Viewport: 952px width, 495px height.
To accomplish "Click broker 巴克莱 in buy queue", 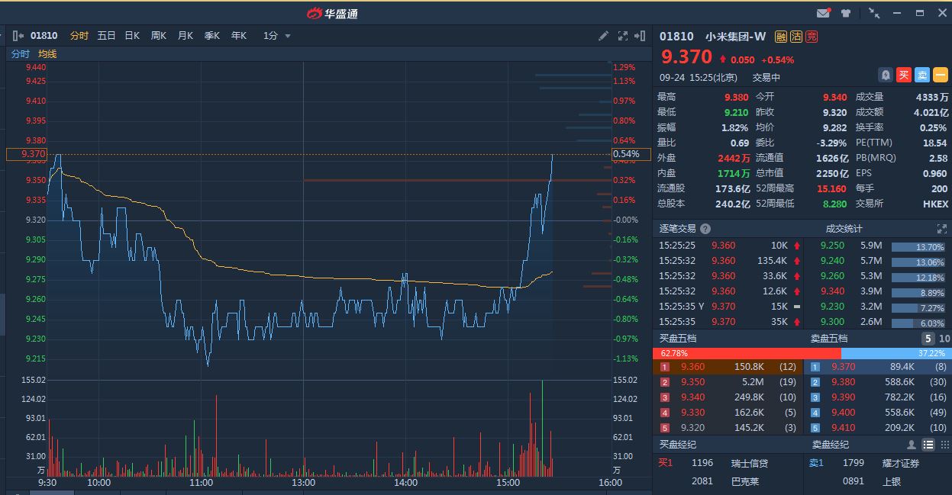I will pos(746,481).
